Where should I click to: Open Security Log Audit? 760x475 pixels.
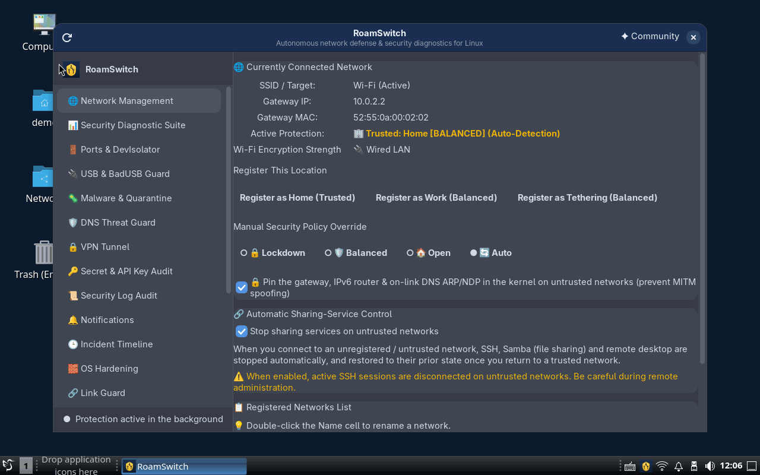(139, 296)
